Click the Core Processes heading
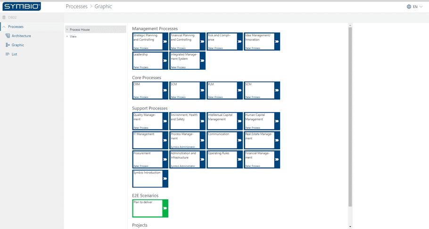 coord(146,78)
